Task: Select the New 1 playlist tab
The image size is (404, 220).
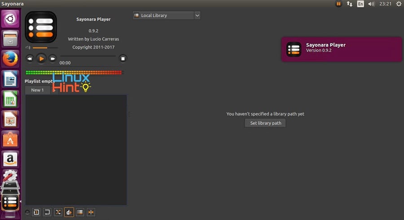Action: coord(38,90)
